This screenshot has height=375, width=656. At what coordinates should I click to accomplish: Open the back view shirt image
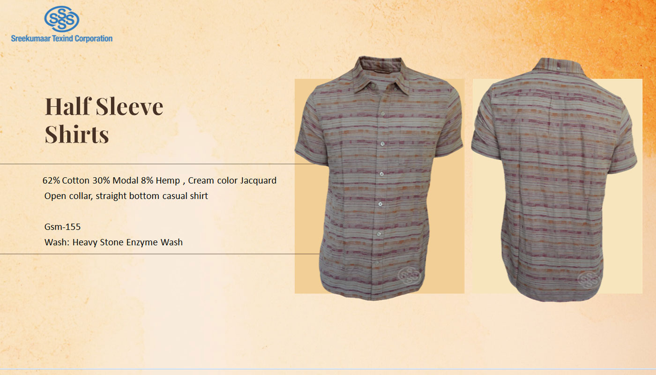click(557, 180)
